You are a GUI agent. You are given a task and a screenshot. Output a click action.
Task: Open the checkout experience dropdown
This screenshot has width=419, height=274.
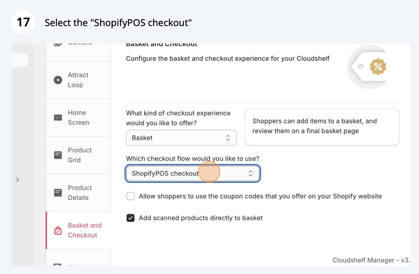[x=181, y=138]
